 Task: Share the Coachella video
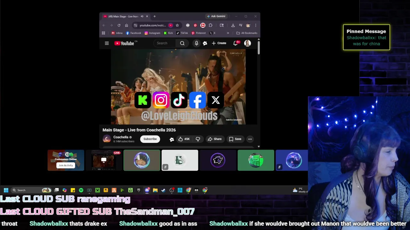[x=215, y=139]
